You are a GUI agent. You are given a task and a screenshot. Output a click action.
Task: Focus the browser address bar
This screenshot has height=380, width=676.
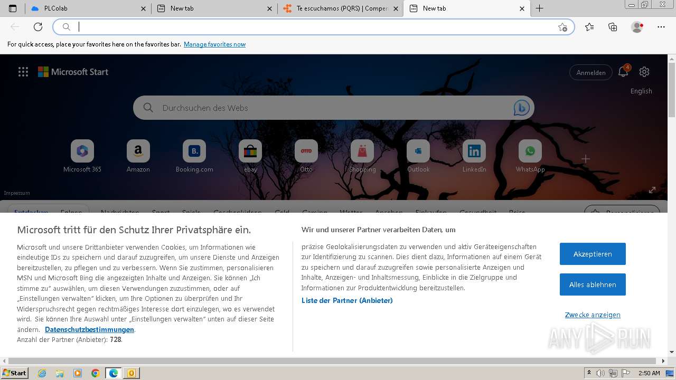click(x=314, y=27)
